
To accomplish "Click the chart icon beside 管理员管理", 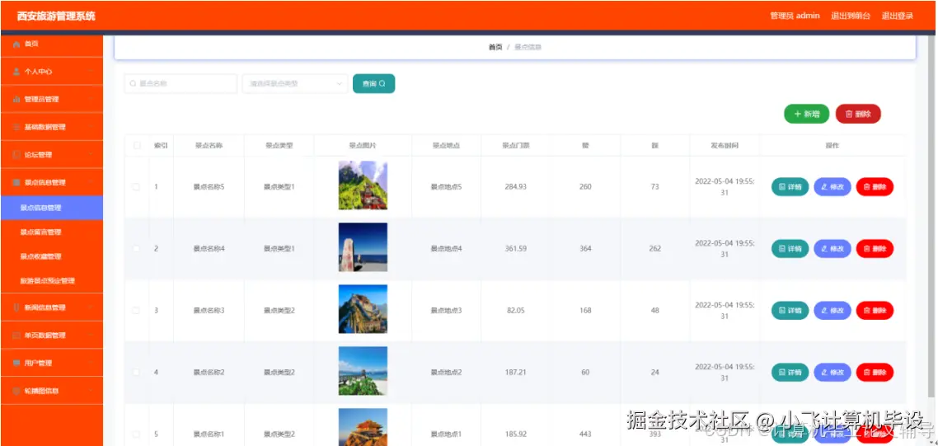I will (x=16, y=100).
